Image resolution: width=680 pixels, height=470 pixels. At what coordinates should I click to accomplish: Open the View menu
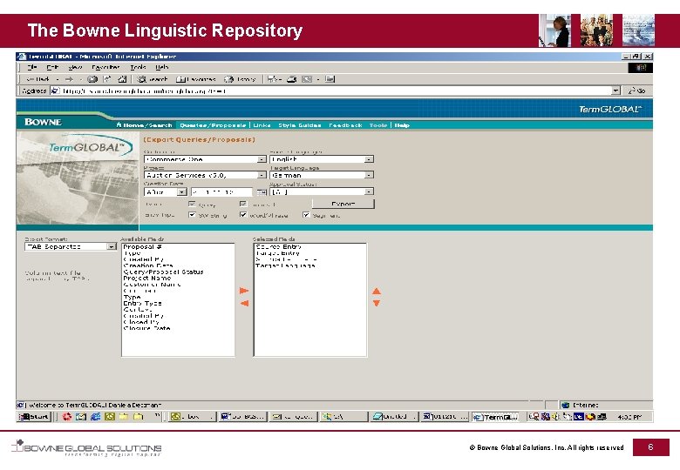[x=75, y=68]
